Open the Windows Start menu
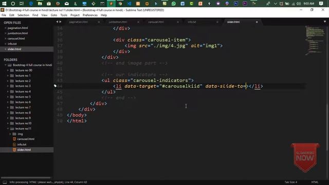This screenshot has width=329, height=185. (x=4, y=4)
